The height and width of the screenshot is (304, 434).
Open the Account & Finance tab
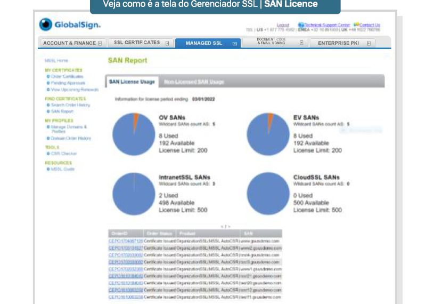pyautogui.click(x=73, y=43)
